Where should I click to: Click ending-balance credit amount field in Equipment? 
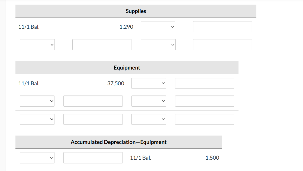coord(204,119)
